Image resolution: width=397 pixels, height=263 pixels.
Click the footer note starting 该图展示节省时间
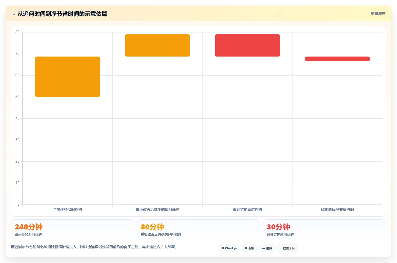coord(94,247)
